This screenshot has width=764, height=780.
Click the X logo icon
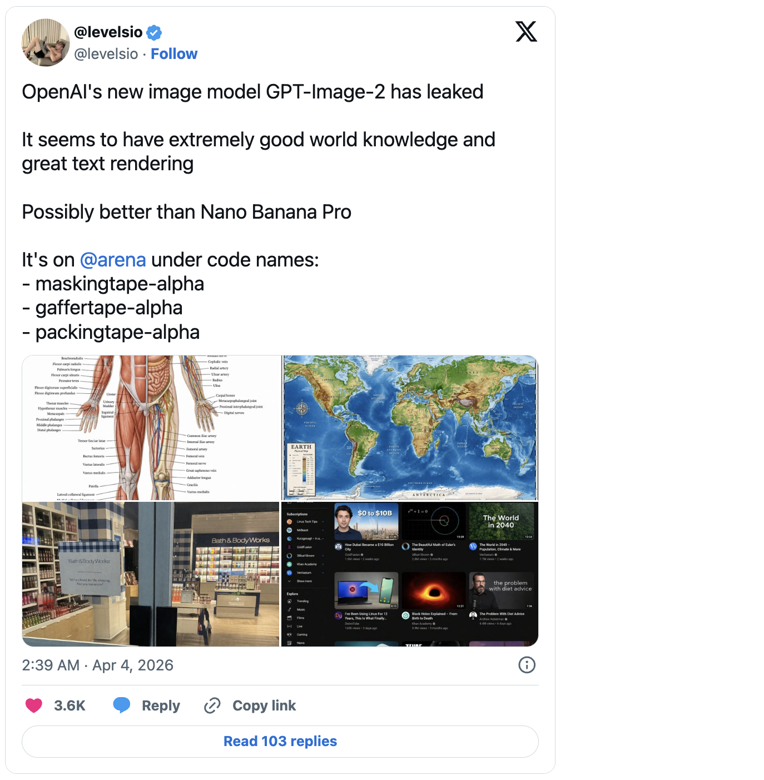point(526,31)
